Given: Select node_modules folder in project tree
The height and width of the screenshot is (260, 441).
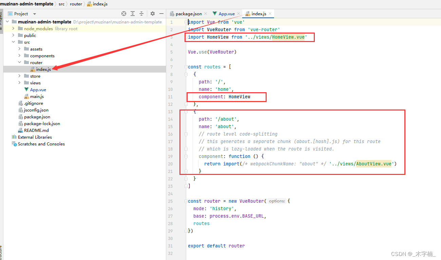Looking at the screenshot, I should coord(38,29).
